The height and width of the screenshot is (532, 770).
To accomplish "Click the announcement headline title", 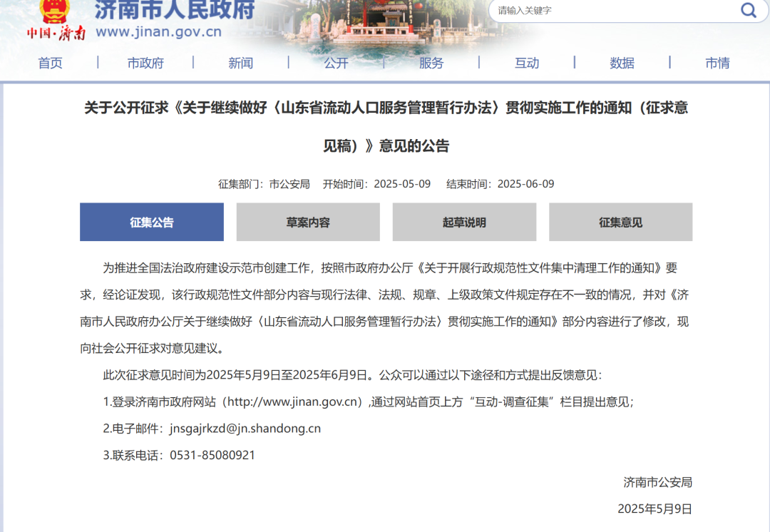I will coord(386,126).
